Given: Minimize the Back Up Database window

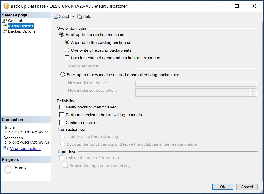Looking at the screenshot, I should click(220, 6).
